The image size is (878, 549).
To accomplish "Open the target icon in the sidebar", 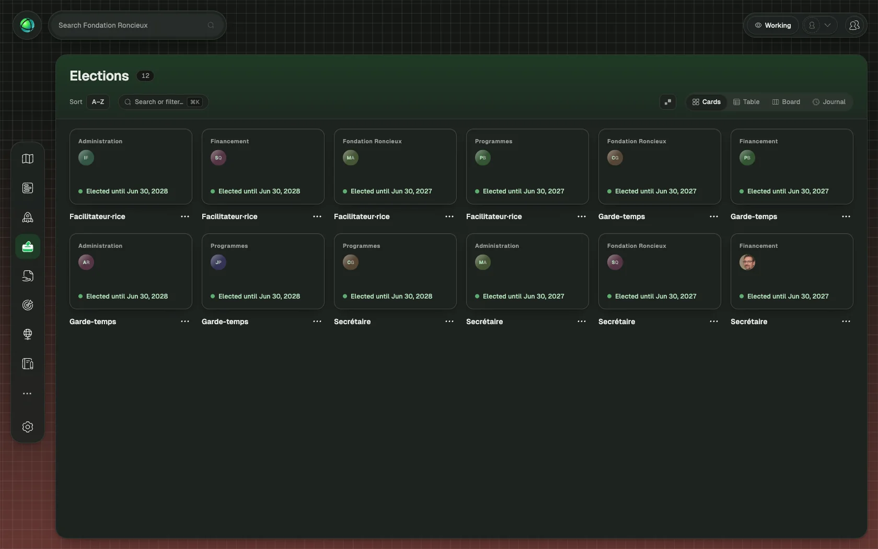I will (28, 305).
